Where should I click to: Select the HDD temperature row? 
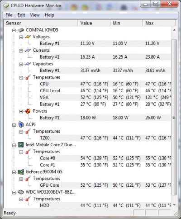(105, 205)
